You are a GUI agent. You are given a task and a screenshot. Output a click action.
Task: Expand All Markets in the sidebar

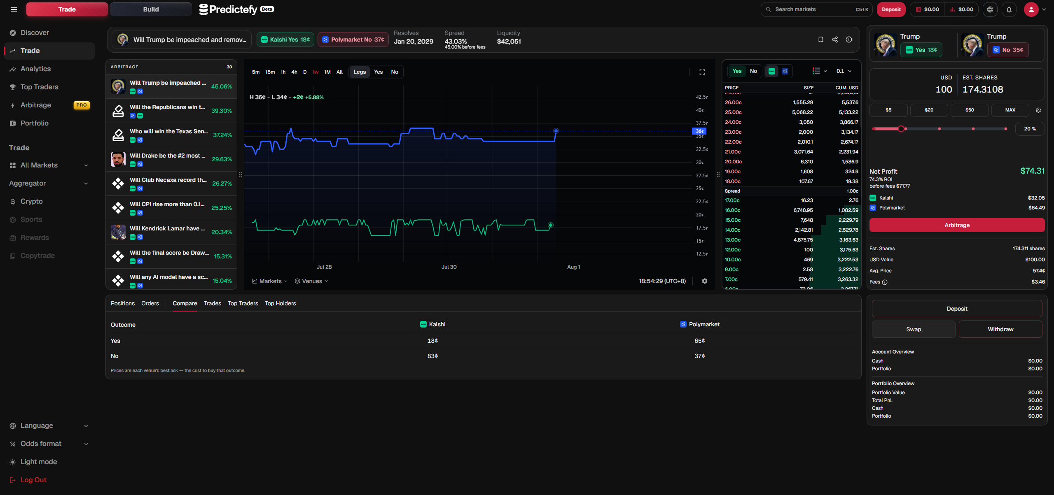point(49,165)
